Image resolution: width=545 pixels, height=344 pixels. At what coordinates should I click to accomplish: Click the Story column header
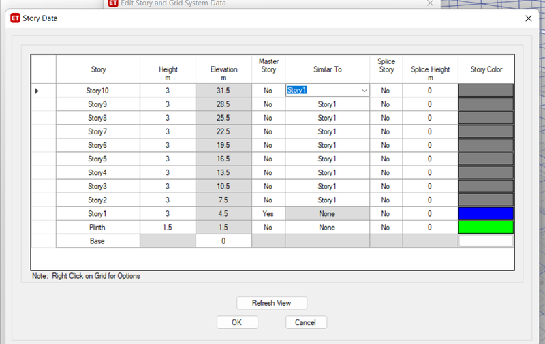pyautogui.click(x=98, y=69)
